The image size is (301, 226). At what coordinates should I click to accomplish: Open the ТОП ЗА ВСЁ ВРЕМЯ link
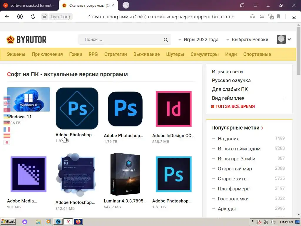235,107
